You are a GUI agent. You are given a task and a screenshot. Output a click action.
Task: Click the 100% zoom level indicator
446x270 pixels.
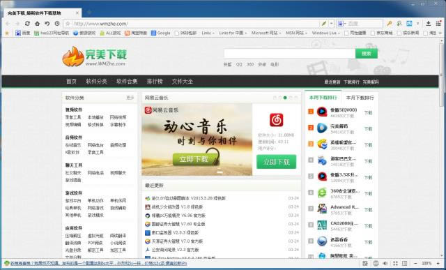pos(426,264)
